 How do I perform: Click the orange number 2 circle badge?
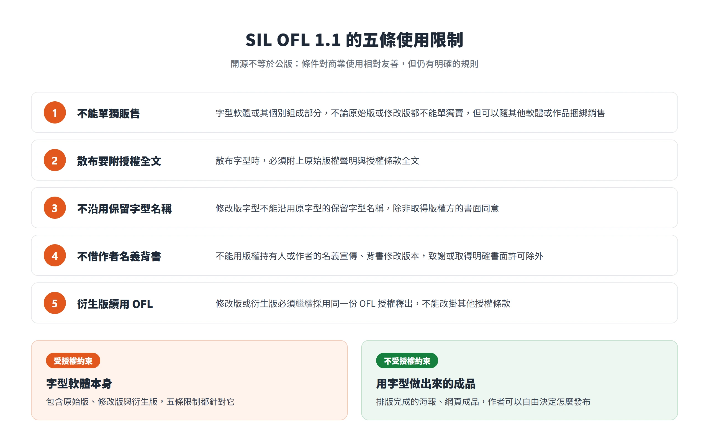55,160
